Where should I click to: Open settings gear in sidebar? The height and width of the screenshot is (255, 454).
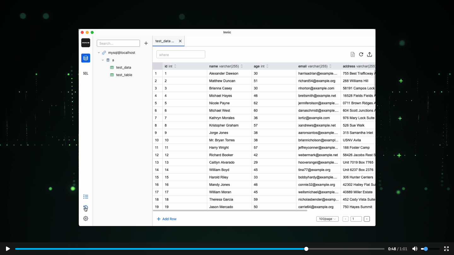coord(85,218)
